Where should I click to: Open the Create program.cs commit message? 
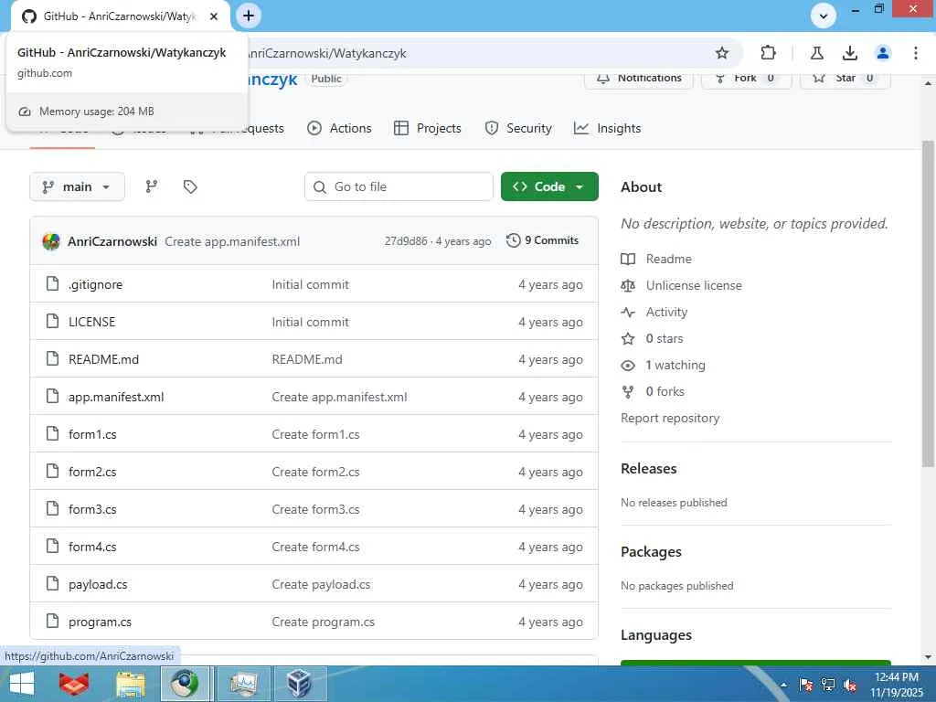324,622
